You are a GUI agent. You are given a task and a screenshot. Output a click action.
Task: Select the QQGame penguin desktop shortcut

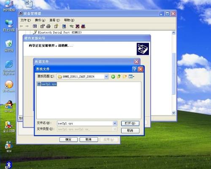click(x=9, y=106)
